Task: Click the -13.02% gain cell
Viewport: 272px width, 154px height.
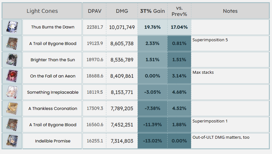Action: point(153,141)
